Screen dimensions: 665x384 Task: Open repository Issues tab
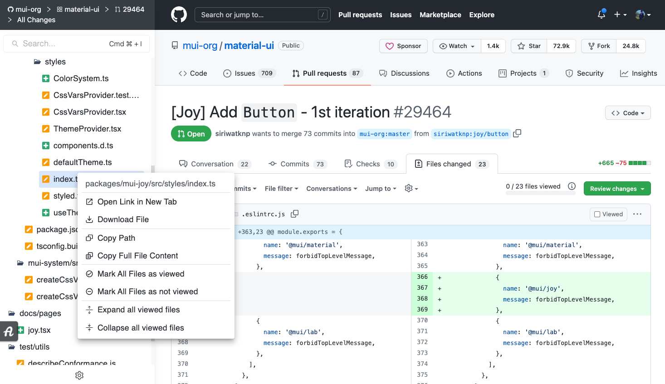coord(249,73)
